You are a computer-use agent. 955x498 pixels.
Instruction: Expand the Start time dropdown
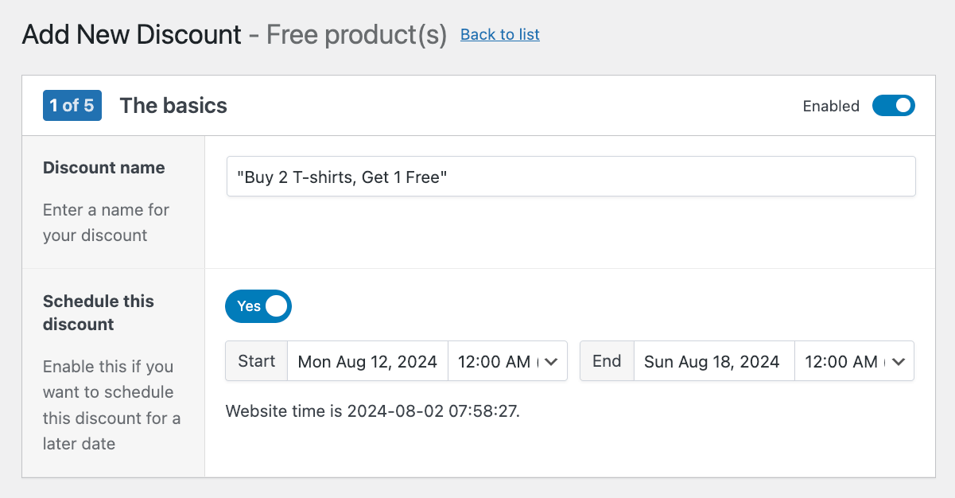pyautogui.click(x=508, y=361)
